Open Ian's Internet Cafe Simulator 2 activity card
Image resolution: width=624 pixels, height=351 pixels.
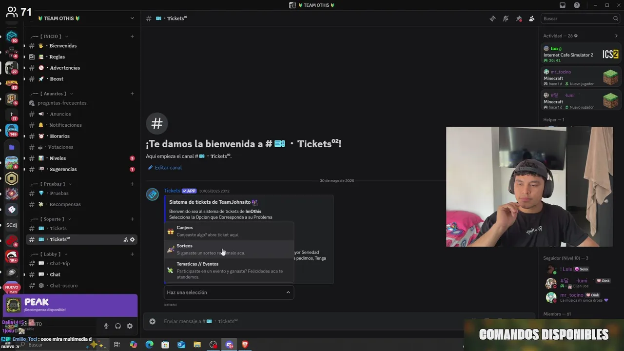(x=581, y=54)
